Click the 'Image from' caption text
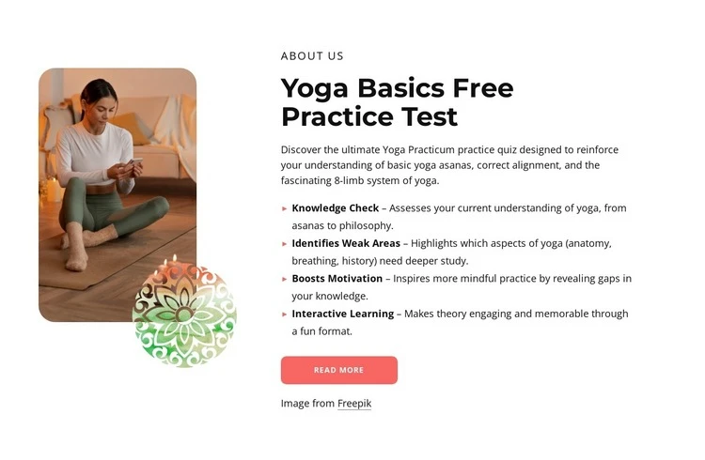Image resolution: width=705 pixels, height=460 pixels. [x=307, y=404]
